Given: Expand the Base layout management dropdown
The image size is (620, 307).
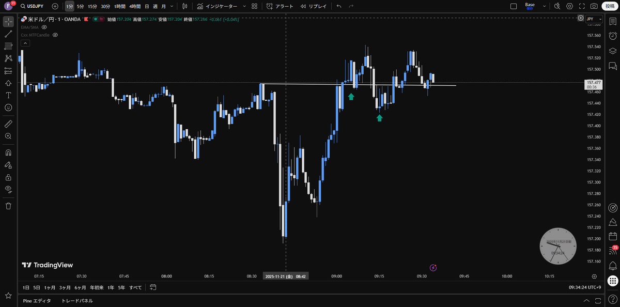Looking at the screenshot, I should click(x=544, y=6).
